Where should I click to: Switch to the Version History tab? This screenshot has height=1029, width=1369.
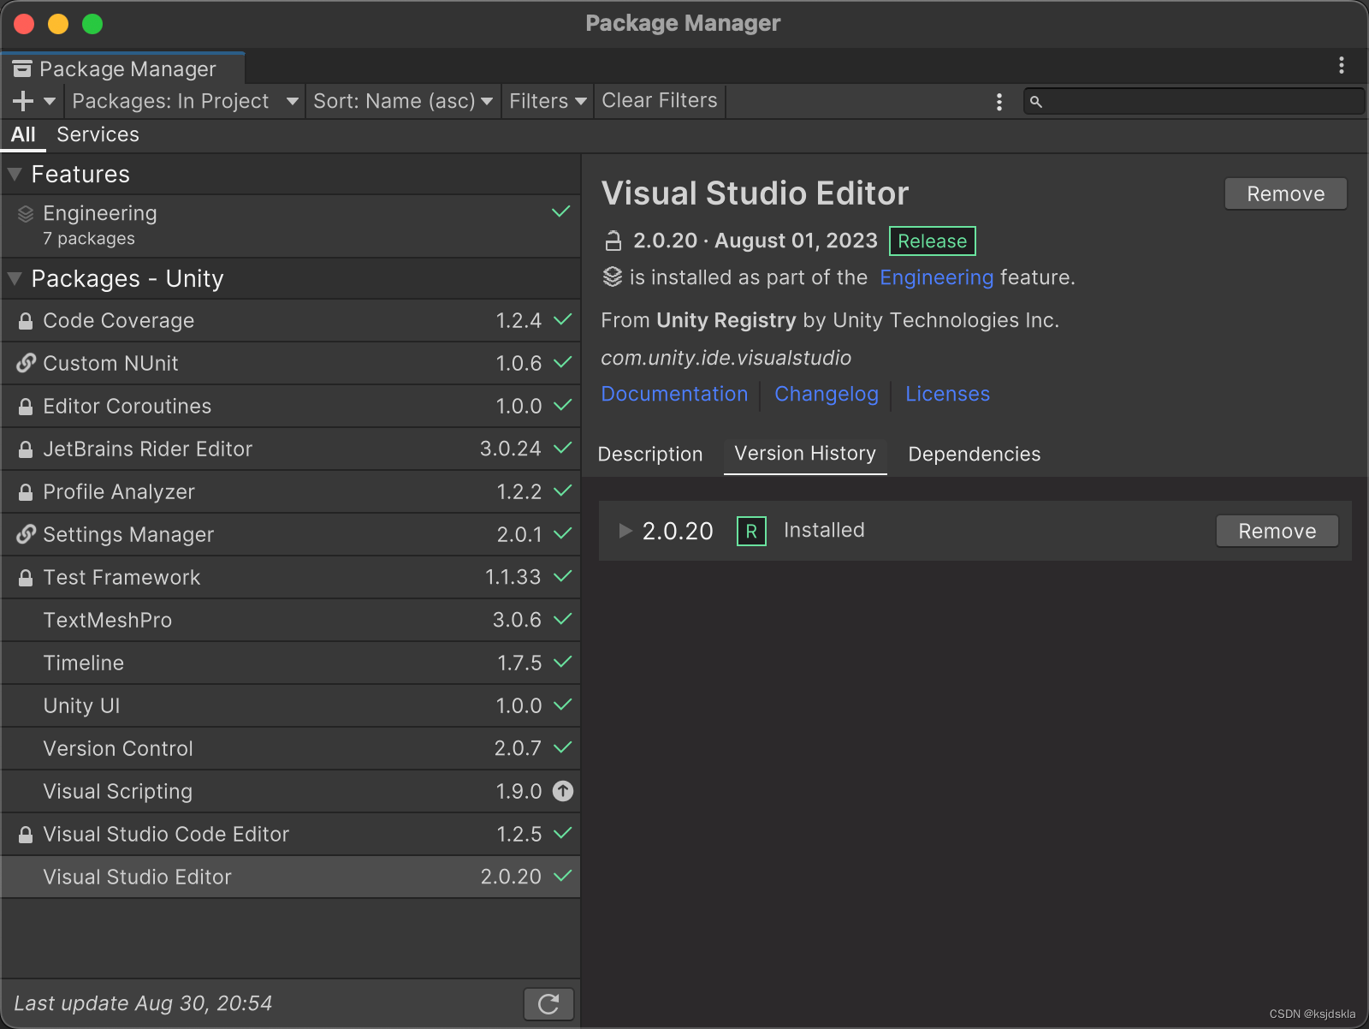[805, 454]
